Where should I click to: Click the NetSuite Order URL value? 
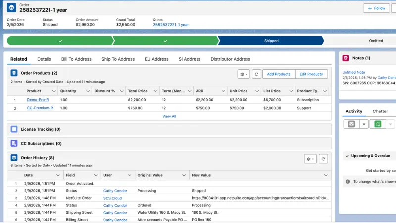260,198
